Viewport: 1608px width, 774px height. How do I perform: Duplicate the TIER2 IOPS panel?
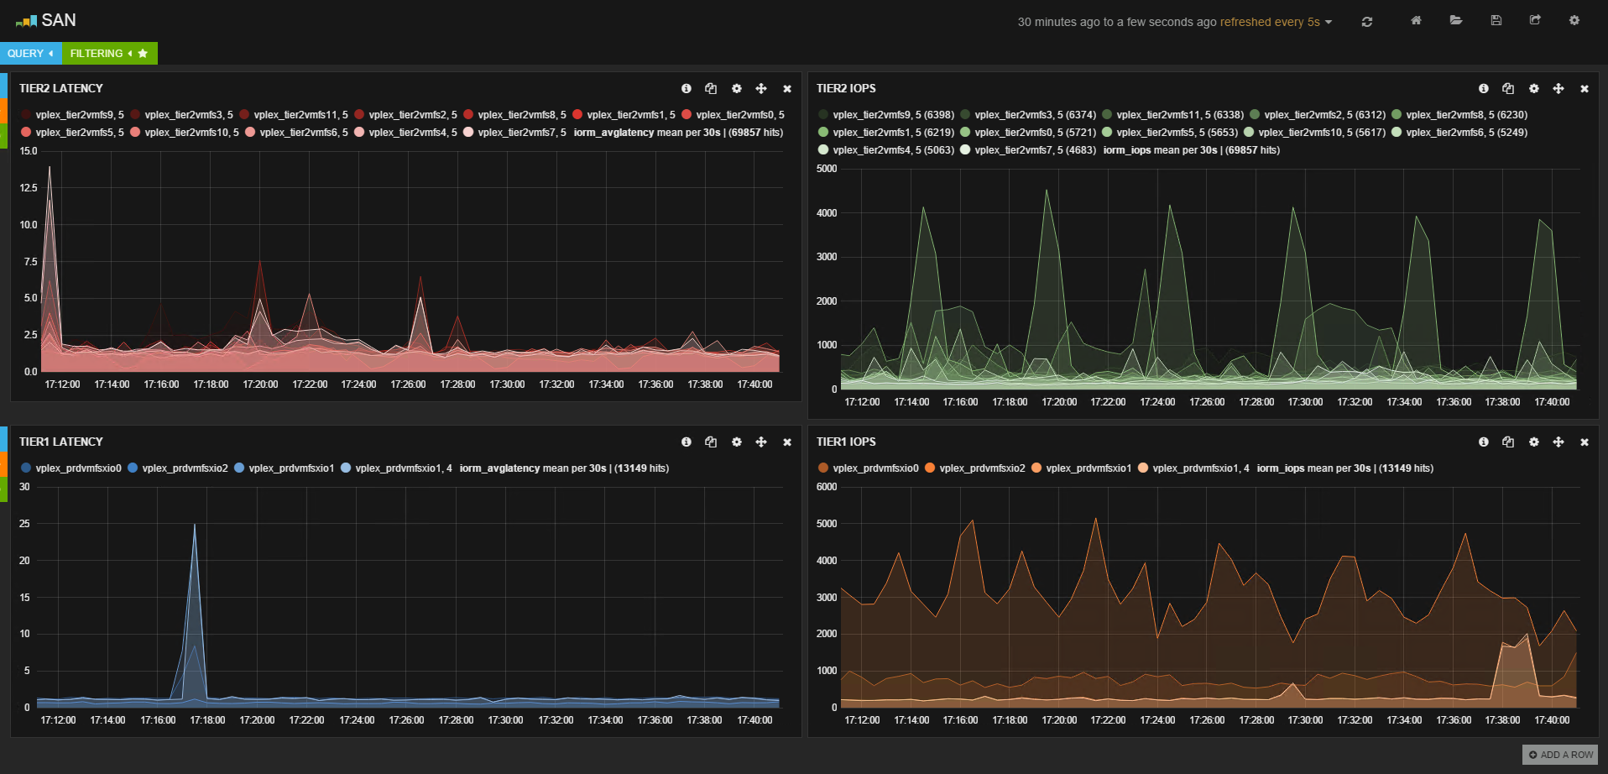point(1508,89)
